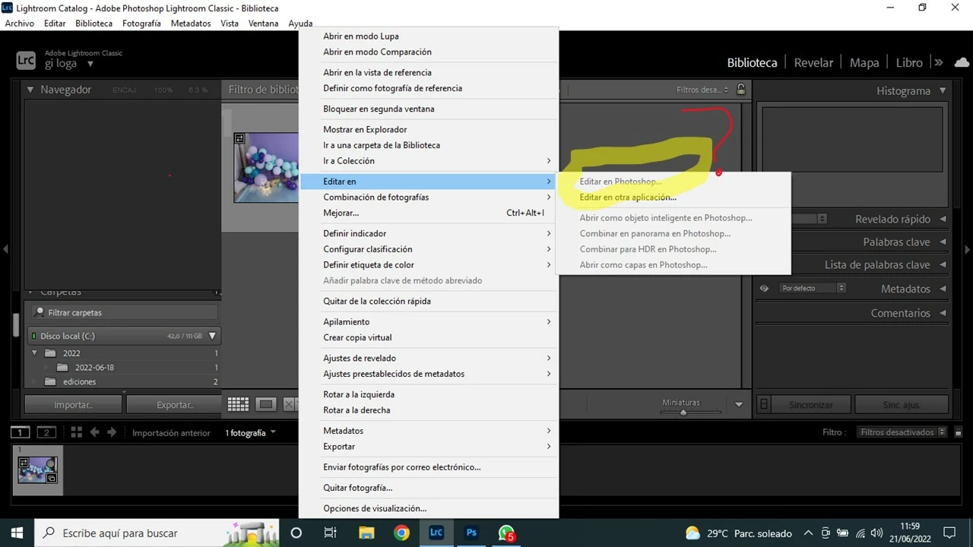Go back with filmstrip left arrow

(94, 432)
